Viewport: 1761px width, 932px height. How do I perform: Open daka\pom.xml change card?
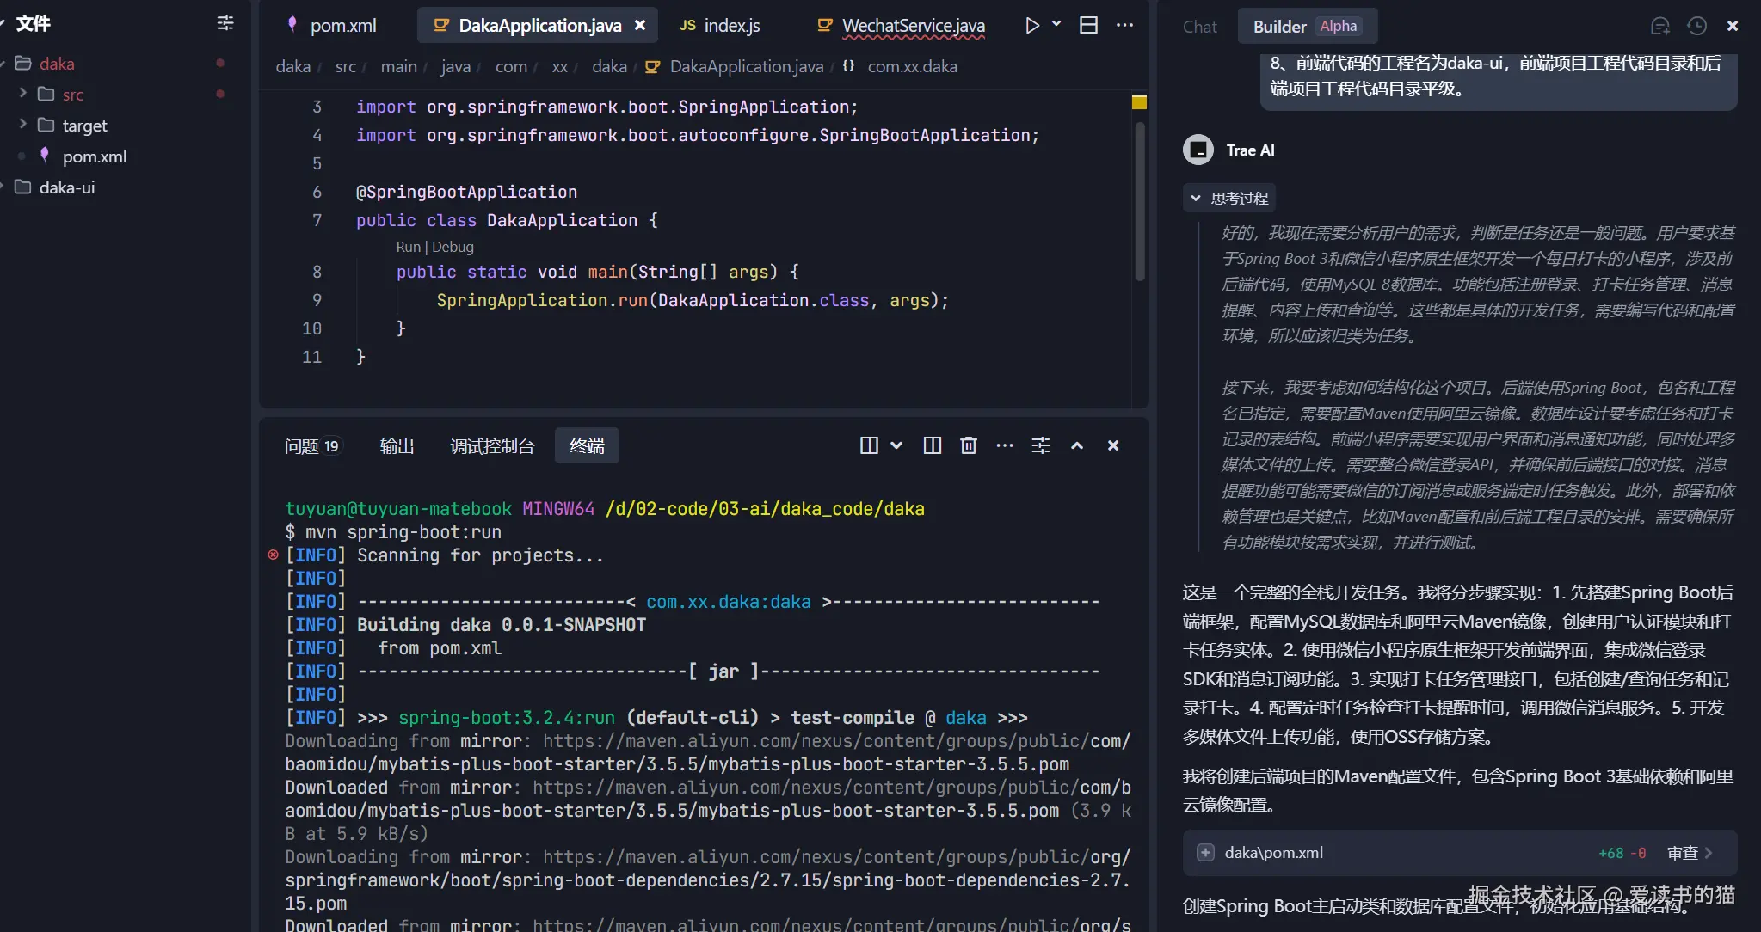[x=1460, y=853]
